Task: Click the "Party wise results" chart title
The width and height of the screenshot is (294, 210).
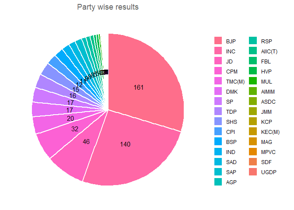Action: [108, 7]
